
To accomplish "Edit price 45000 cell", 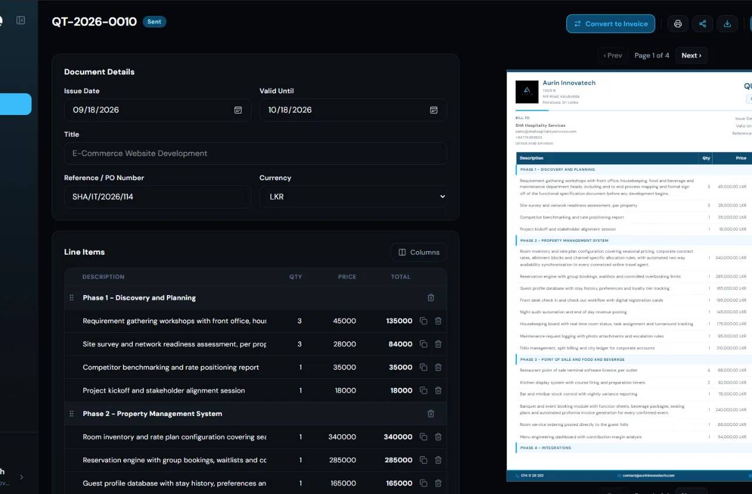I will click(x=344, y=321).
